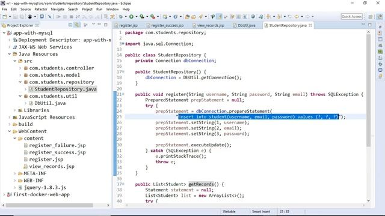Collapse the WebContent folder
The height and width of the screenshot is (216, 385).
[10, 131]
